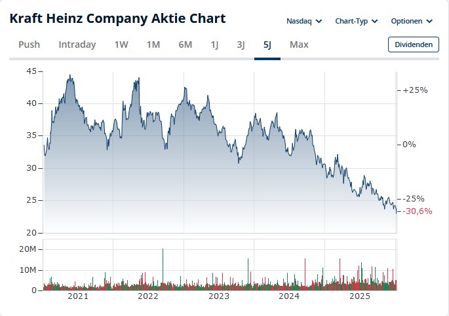449x316 pixels.
Task: Click the tallest volume bar in 2022
Action: [x=163, y=268]
